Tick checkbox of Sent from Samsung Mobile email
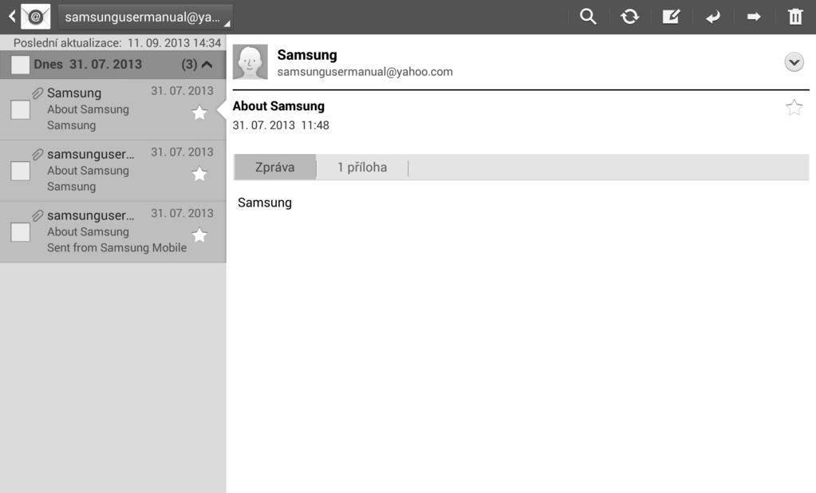Image resolution: width=816 pixels, height=493 pixels. pyautogui.click(x=20, y=232)
